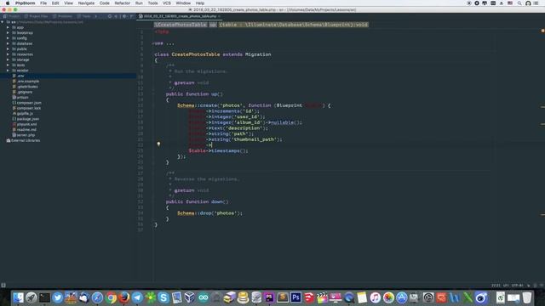Open Safari from the dock
The image size is (545, 306).
pyautogui.click(x=97, y=297)
